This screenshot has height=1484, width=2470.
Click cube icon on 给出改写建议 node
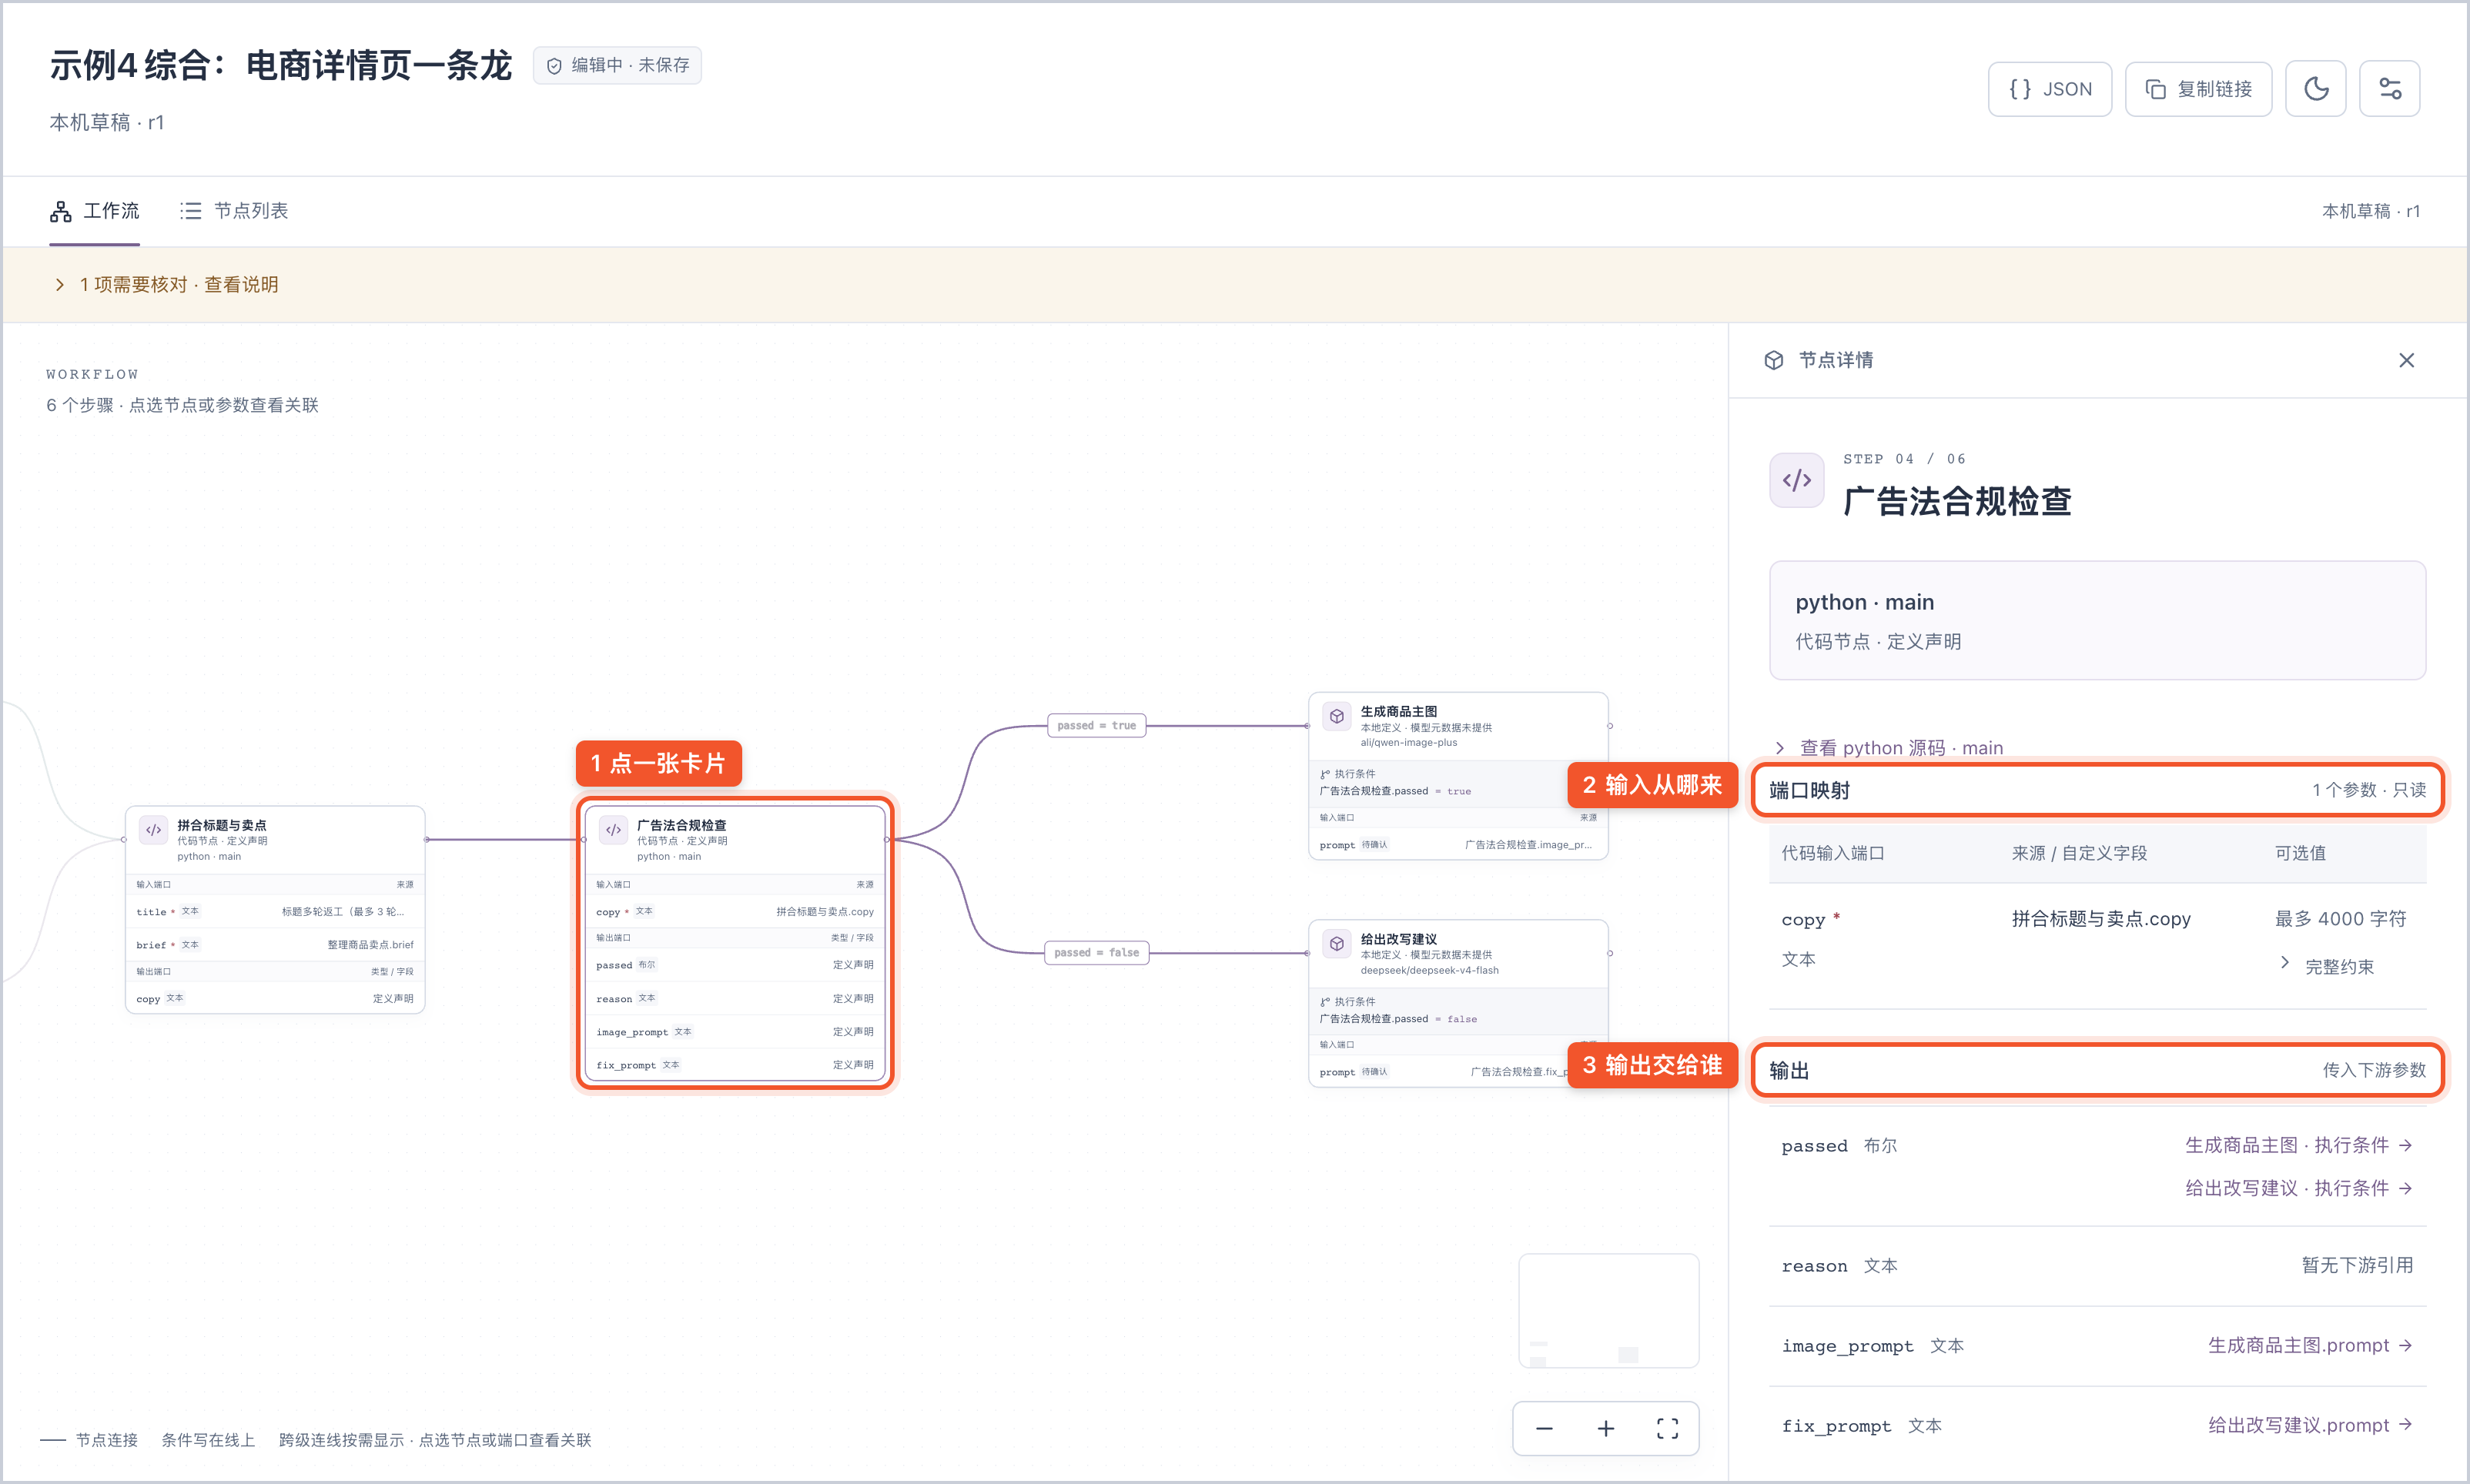pyautogui.click(x=1336, y=943)
